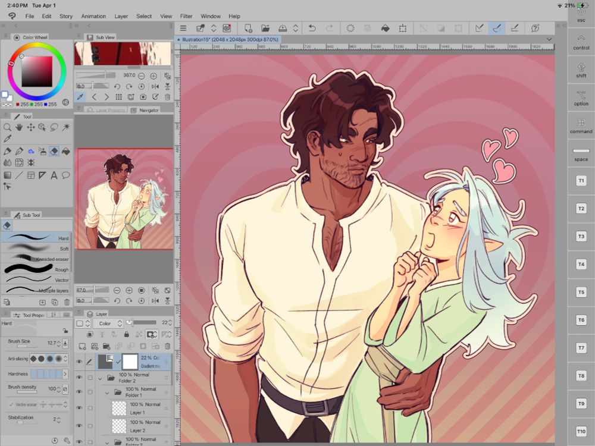Toggle Layer 2 visibility
This screenshot has width=595, height=446.
[79, 426]
